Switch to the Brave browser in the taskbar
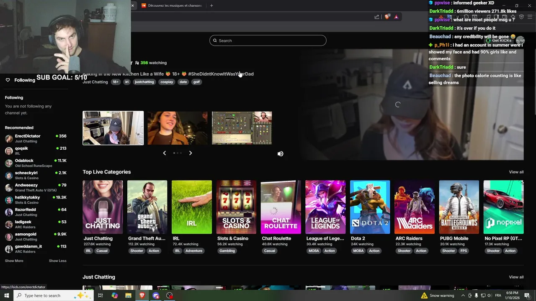Viewport: 536px width, 301px height. (x=142, y=296)
